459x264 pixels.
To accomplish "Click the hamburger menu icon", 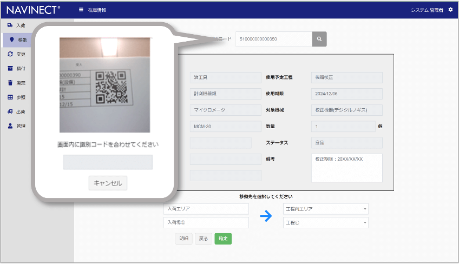I will [81, 10].
